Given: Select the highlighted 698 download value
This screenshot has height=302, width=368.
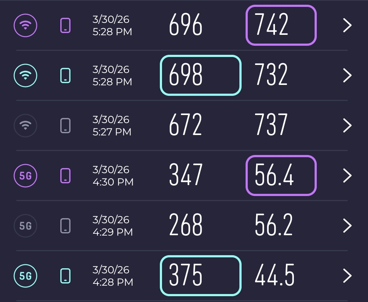Looking at the screenshot, I should [x=201, y=75].
